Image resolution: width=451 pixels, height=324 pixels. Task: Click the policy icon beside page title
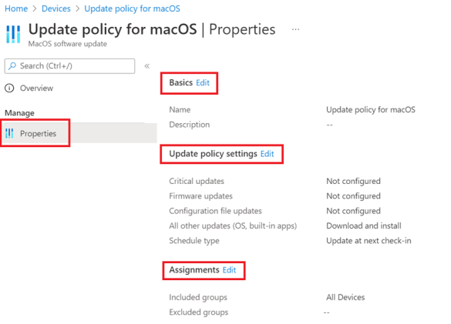tap(13, 34)
